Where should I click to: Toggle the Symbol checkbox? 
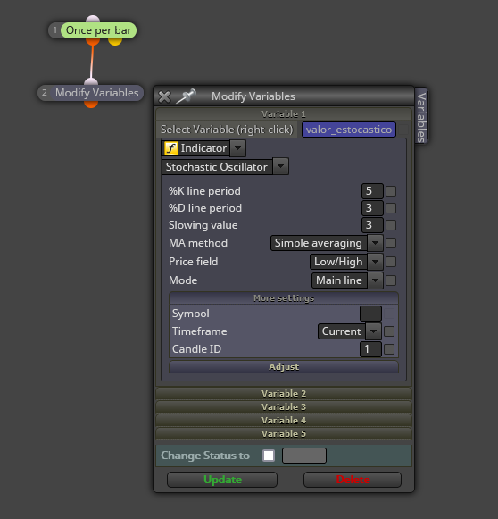[x=389, y=314]
